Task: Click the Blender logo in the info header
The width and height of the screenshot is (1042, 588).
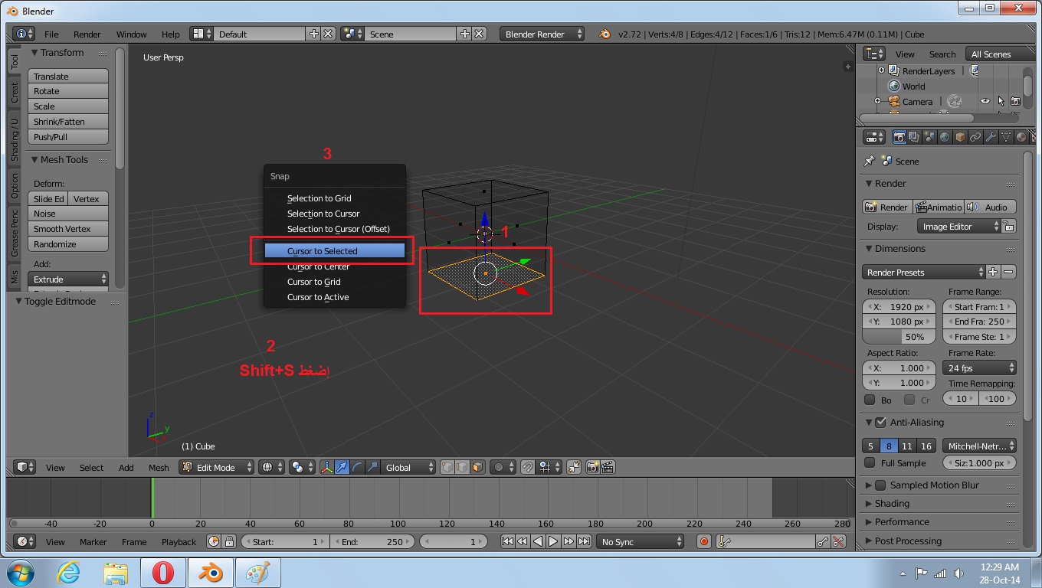Action: pyautogui.click(x=605, y=34)
